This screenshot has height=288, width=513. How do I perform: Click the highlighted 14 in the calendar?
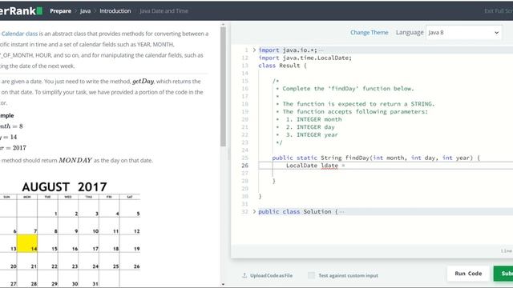pyautogui.click(x=27, y=243)
